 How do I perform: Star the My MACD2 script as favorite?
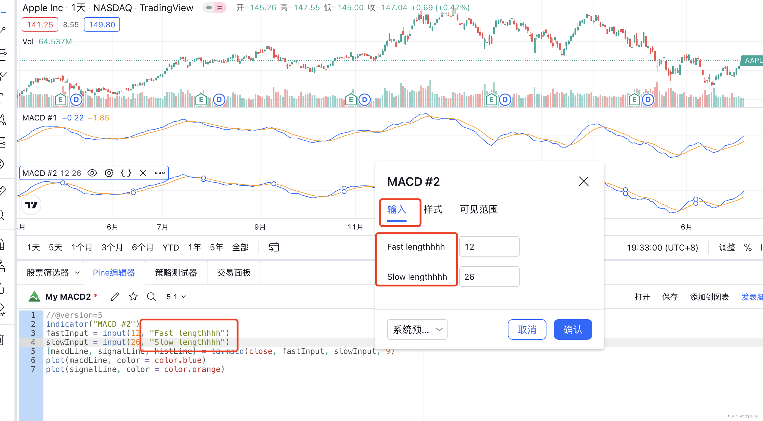133,297
